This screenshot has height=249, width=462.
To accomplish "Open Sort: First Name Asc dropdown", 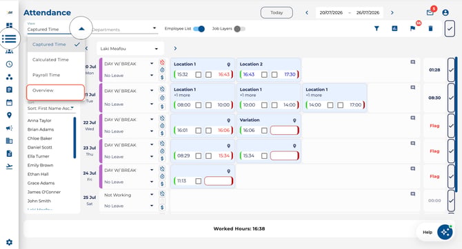I will (50, 108).
